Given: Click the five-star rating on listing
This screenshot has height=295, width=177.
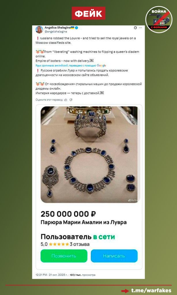Looking at the screenshot, I should 59,244.
